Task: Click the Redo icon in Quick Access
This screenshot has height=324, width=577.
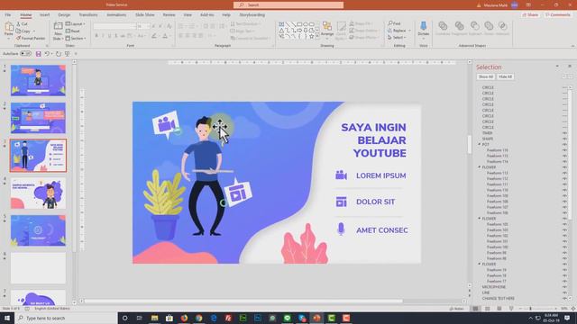Action: pos(58,54)
